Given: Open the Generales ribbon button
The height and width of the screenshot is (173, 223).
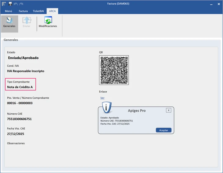Looking at the screenshot, I should 9,23.
